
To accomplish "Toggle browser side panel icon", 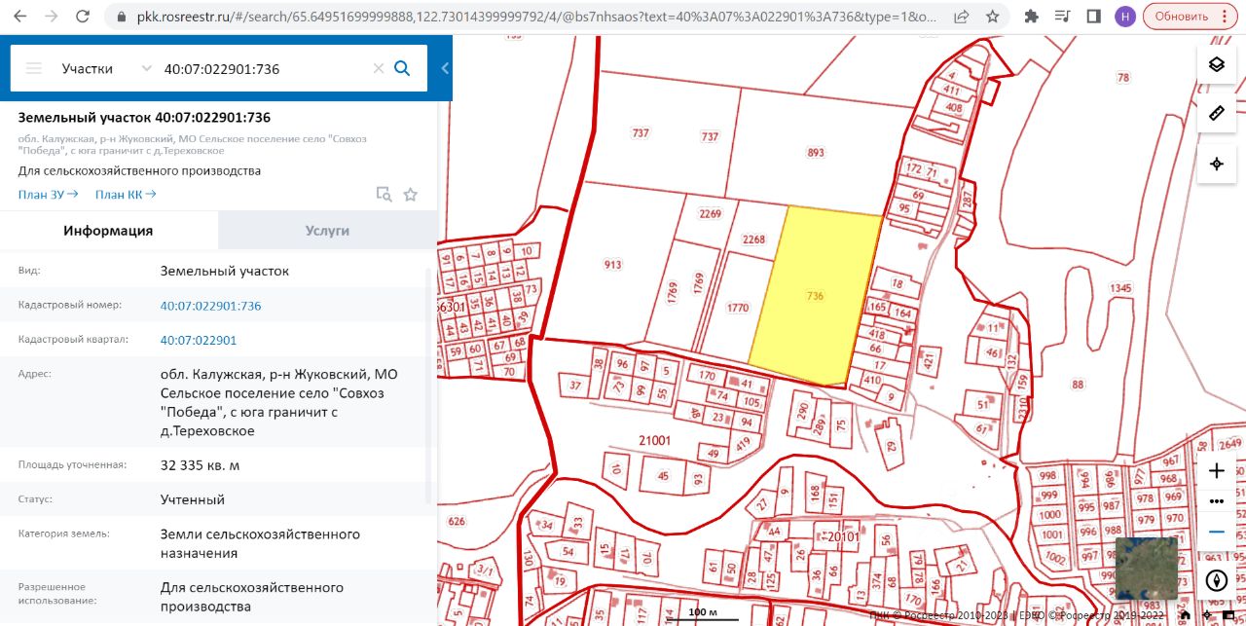I will tap(1093, 17).
